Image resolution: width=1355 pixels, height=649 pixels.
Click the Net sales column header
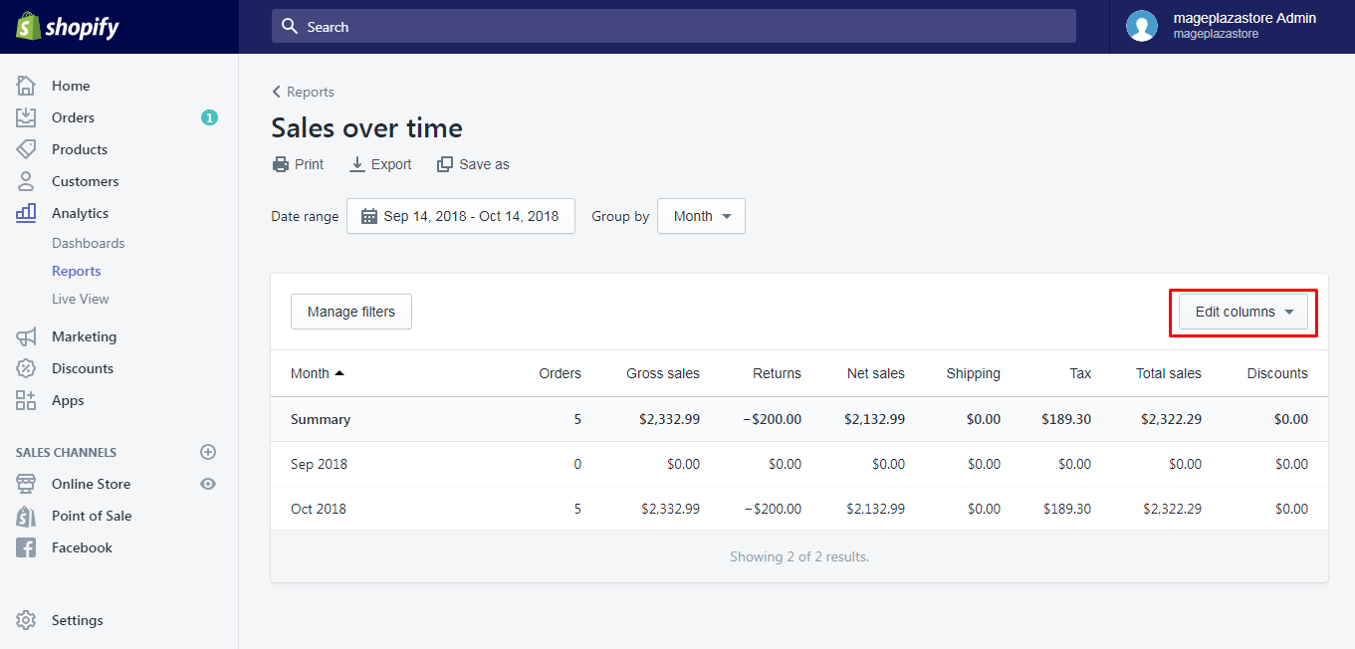(876, 373)
